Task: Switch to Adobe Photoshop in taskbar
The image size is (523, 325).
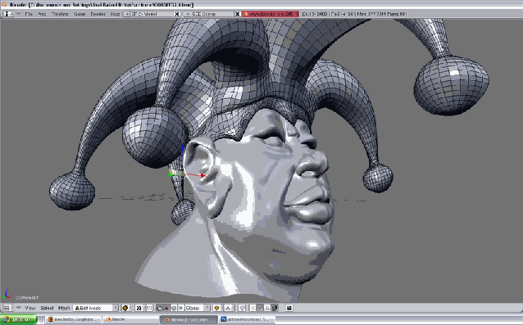Action: (x=247, y=319)
